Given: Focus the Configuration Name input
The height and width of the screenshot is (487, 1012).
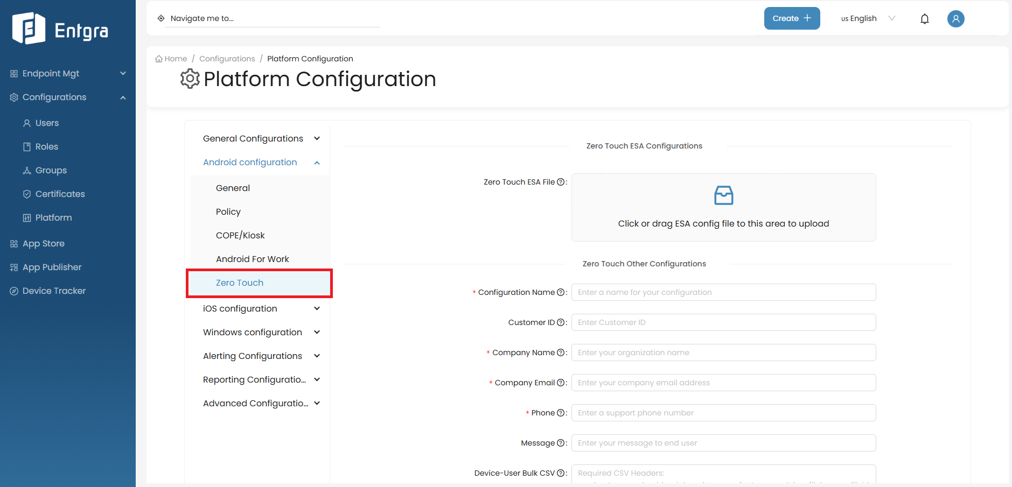Looking at the screenshot, I should [x=723, y=292].
